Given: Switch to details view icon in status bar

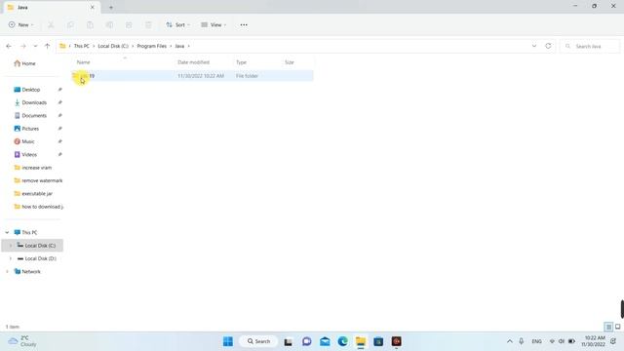Looking at the screenshot, I should point(608,327).
